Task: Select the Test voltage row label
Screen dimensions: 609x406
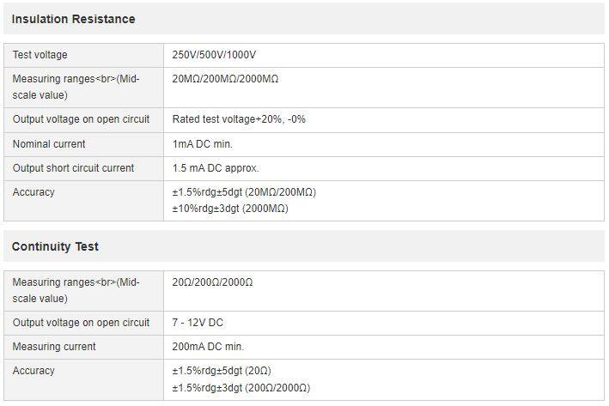Action: [40, 55]
